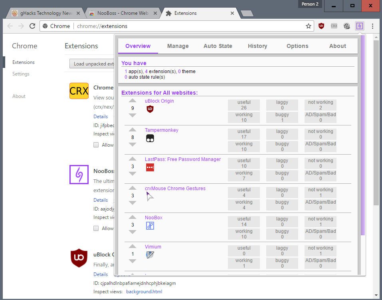
Task: Open Details link for NooBoss extension
Action: [x=100, y=200]
